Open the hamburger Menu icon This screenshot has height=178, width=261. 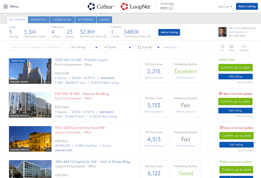pyautogui.click(x=5, y=7)
